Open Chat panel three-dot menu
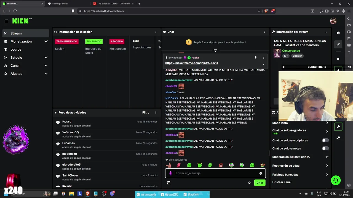353x198 pixels. tap(264, 32)
